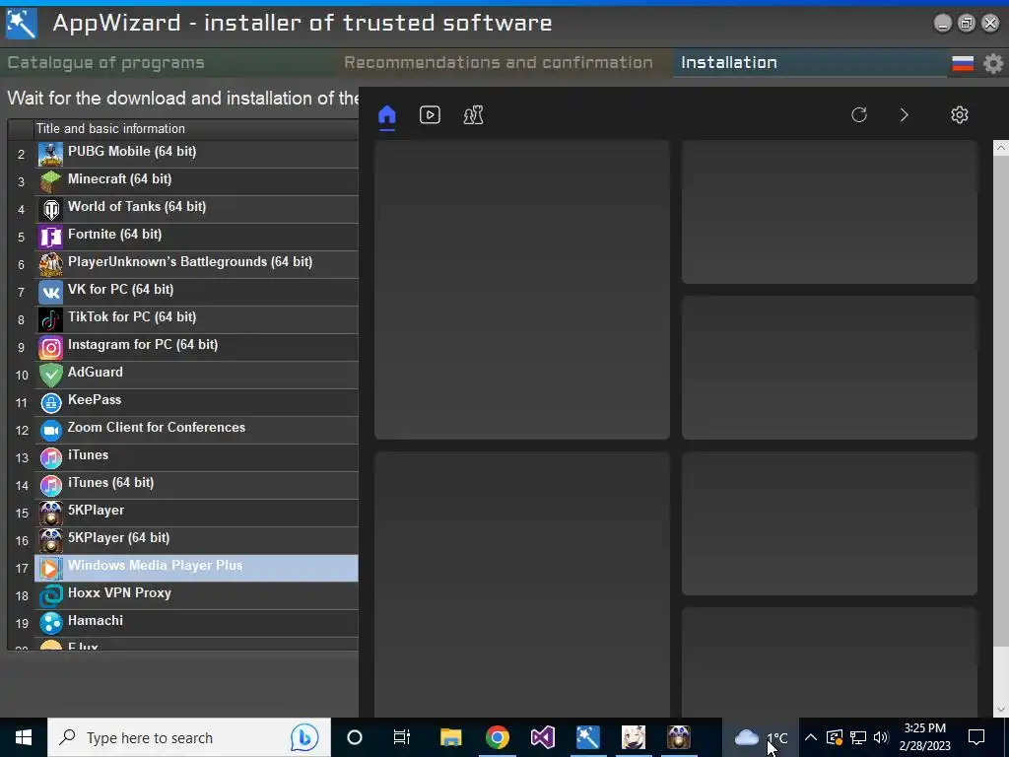
Task: Click the AppWizard wand logo in title bar
Action: [22, 24]
